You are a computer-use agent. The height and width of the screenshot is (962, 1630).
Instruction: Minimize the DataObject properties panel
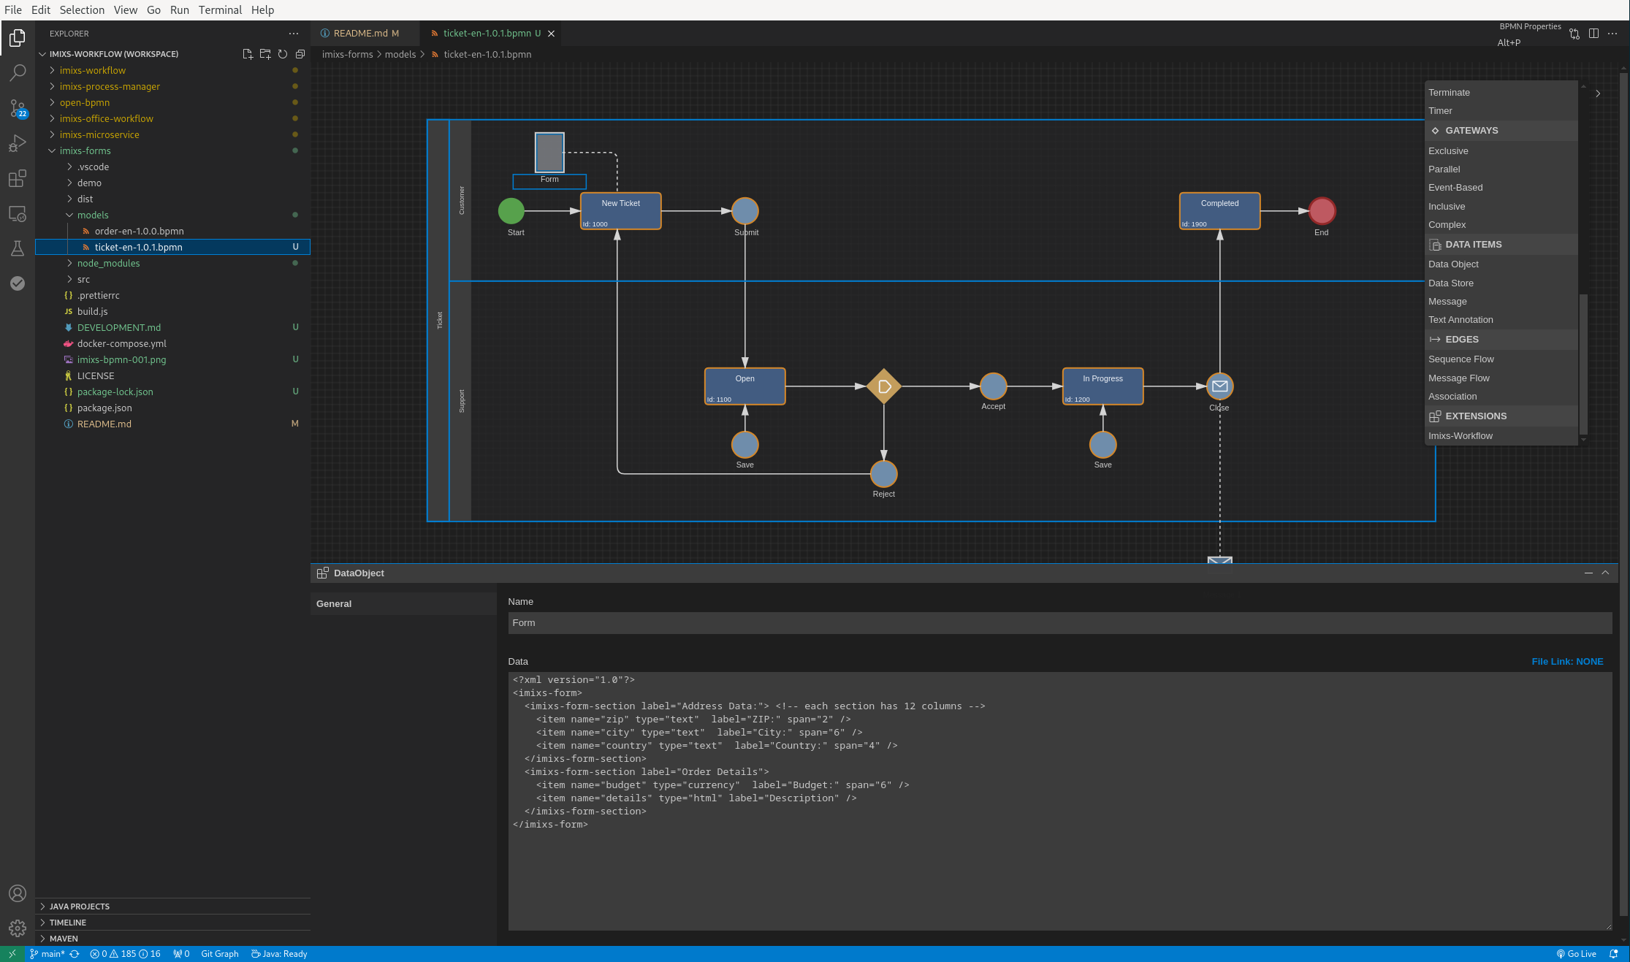point(1588,573)
